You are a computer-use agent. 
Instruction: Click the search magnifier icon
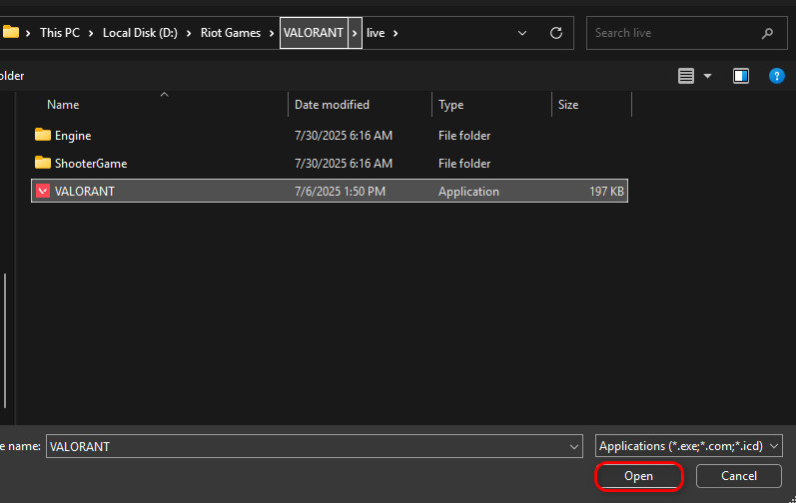tap(767, 33)
